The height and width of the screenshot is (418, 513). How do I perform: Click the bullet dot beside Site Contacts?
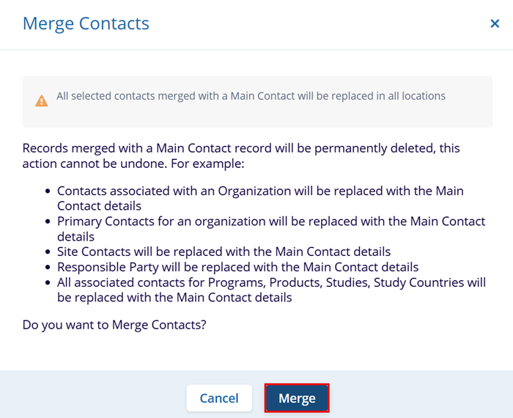(48, 252)
